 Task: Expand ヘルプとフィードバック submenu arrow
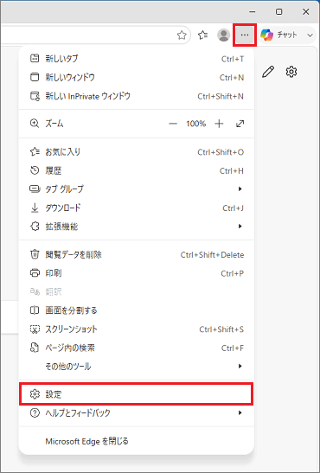click(240, 412)
